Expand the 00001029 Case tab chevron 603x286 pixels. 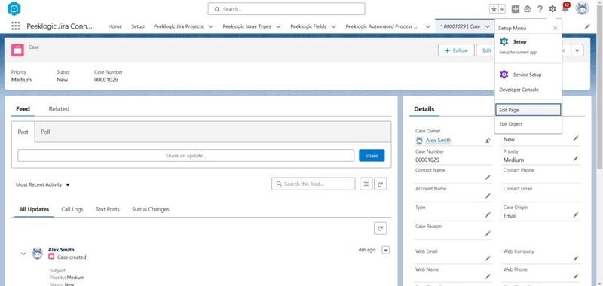pyautogui.click(x=488, y=26)
